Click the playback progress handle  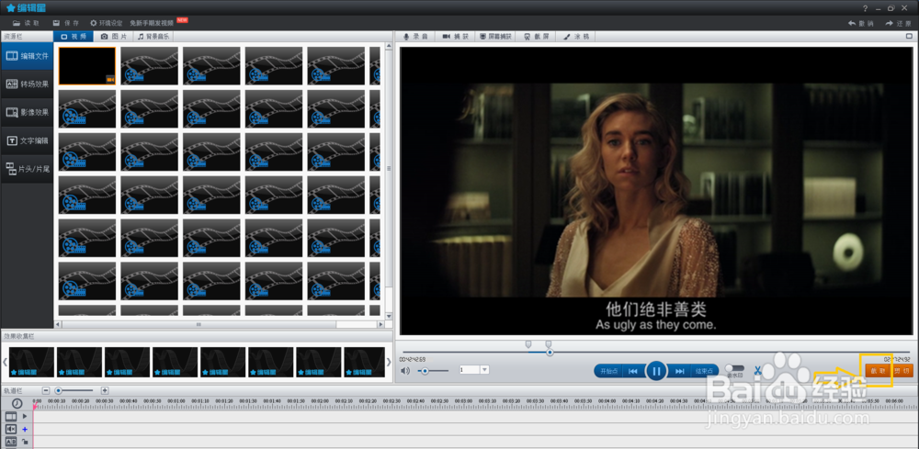point(550,353)
